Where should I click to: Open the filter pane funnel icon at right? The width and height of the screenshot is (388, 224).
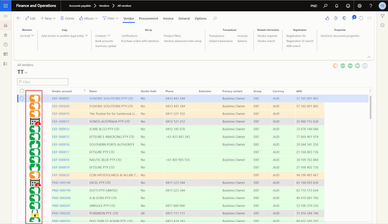point(383,16)
